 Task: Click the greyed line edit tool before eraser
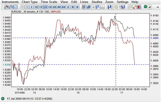[x=130, y=7]
